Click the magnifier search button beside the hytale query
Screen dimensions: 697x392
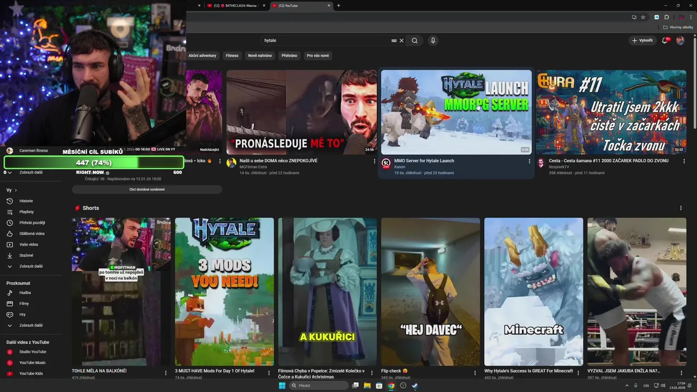coord(414,40)
